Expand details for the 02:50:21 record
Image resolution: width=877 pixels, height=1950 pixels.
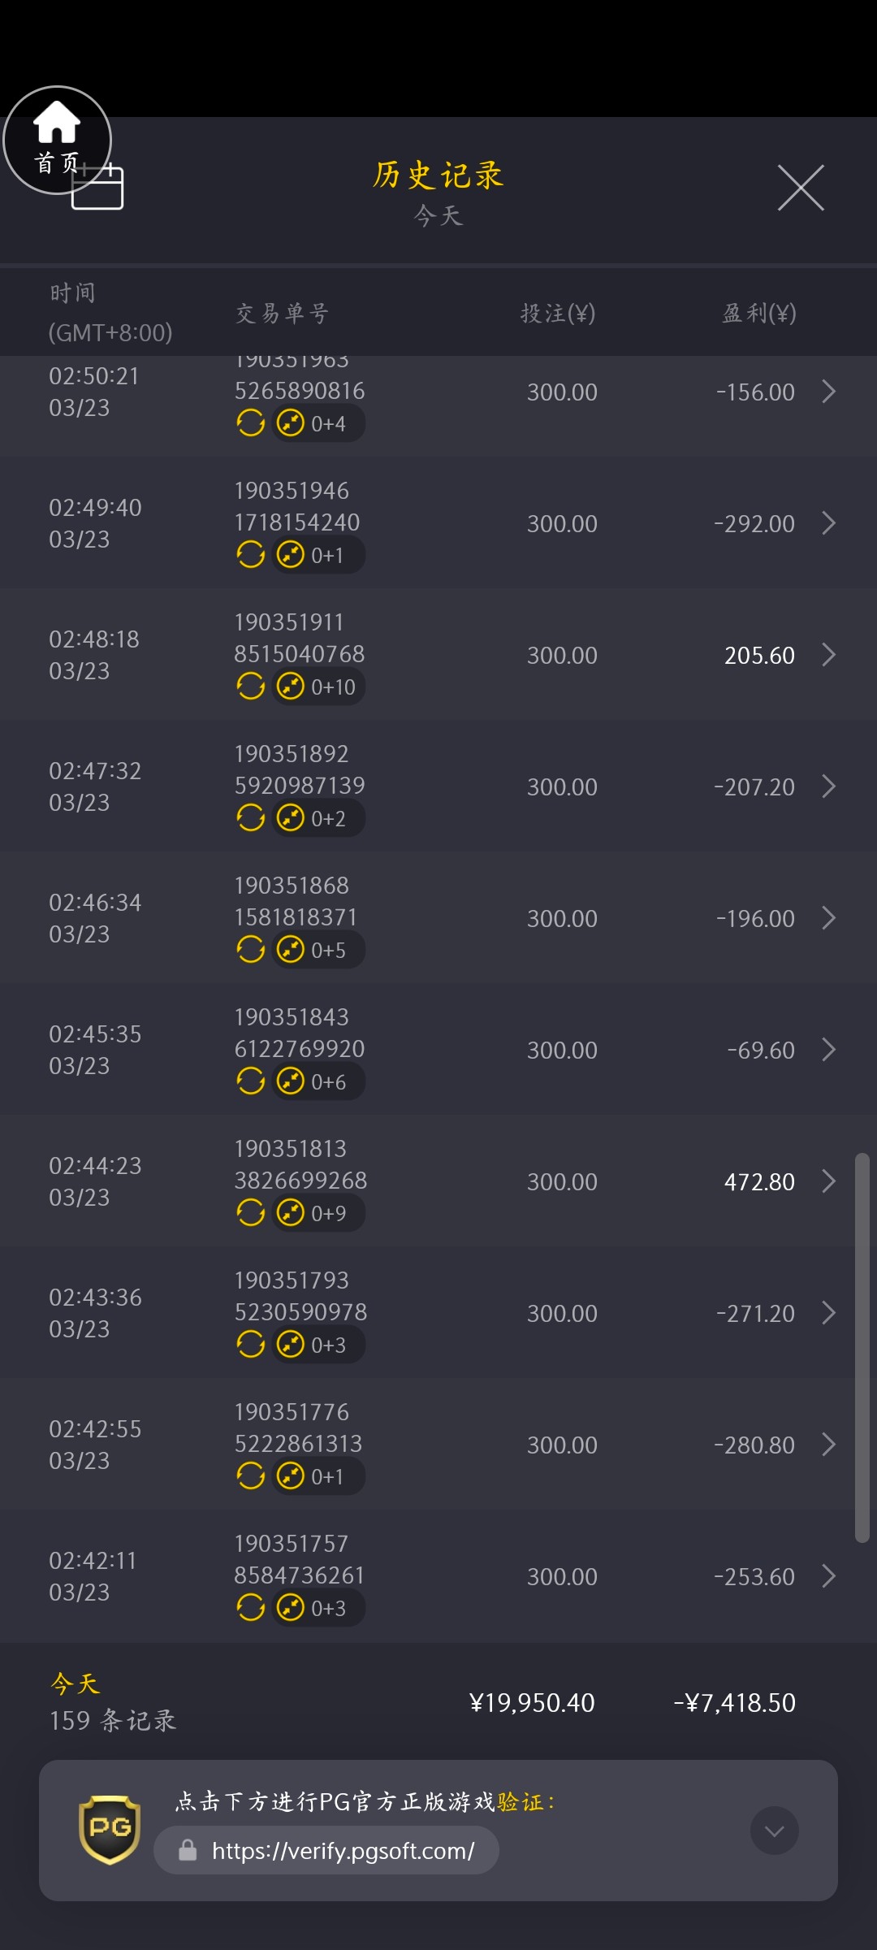pyautogui.click(x=828, y=392)
